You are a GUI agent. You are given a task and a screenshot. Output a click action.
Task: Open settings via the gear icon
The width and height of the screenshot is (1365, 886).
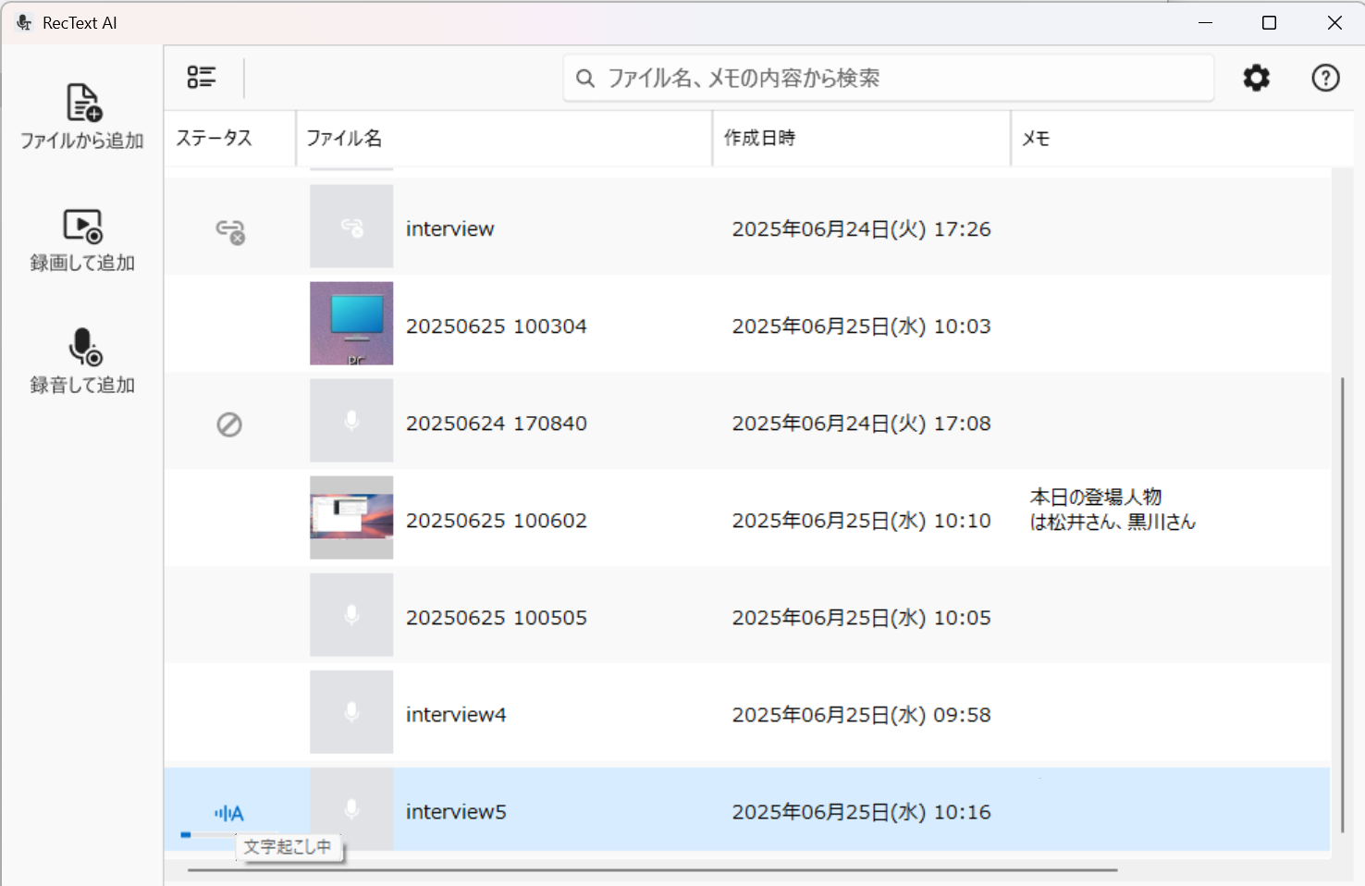point(1256,78)
